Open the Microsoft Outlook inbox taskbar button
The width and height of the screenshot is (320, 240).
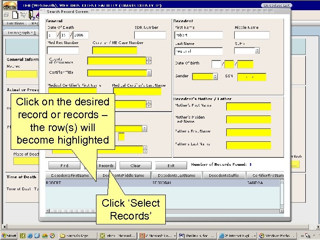118,236
